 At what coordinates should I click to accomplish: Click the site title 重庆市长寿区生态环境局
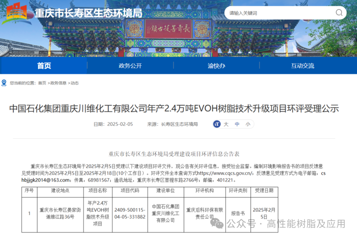click(88, 13)
